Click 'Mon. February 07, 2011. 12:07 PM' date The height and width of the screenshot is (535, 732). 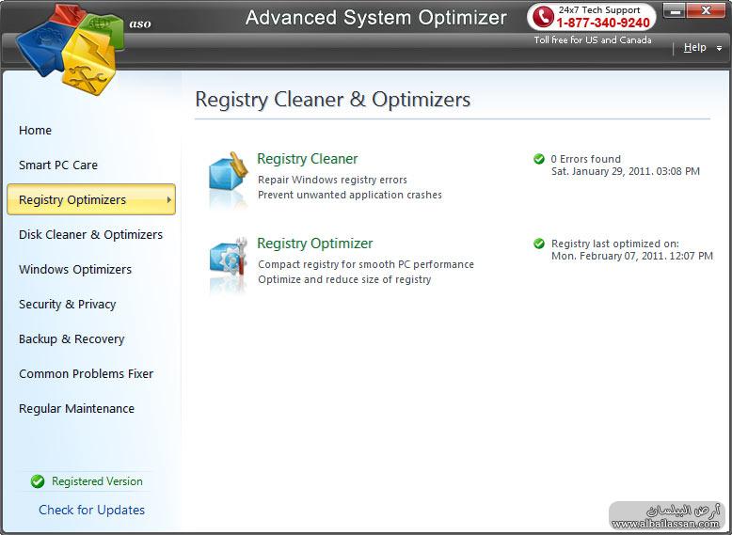pos(632,256)
